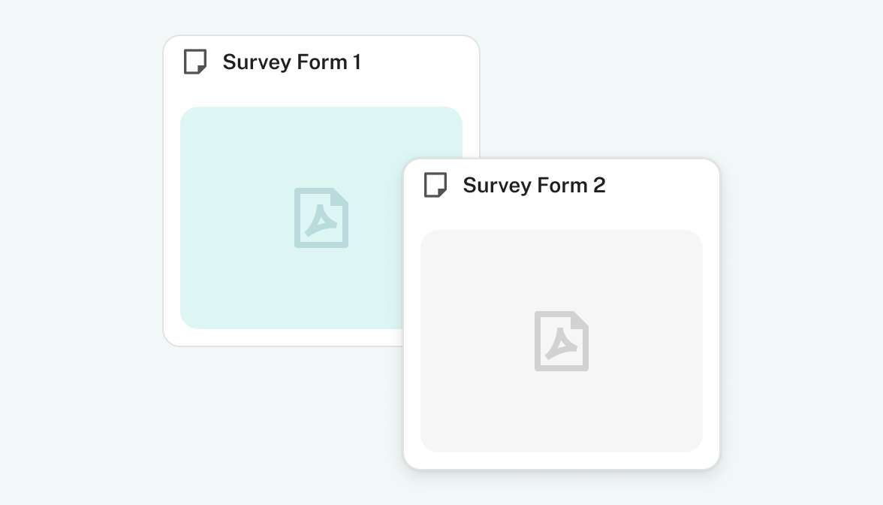Click the note icon beside Survey Form 1

point(195,62)
